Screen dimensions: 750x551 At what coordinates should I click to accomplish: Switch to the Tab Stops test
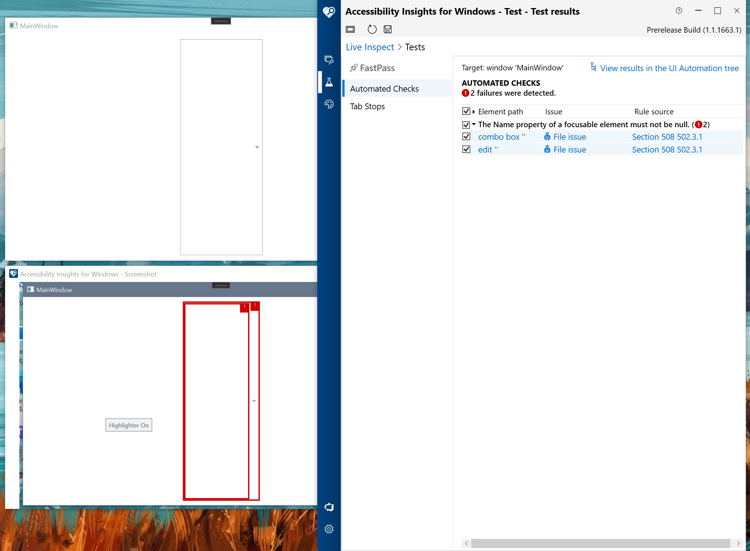[x=367, y=106]
